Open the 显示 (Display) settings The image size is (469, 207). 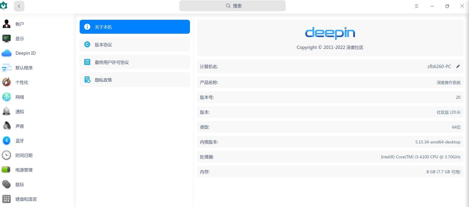click(x=20, y=39)
